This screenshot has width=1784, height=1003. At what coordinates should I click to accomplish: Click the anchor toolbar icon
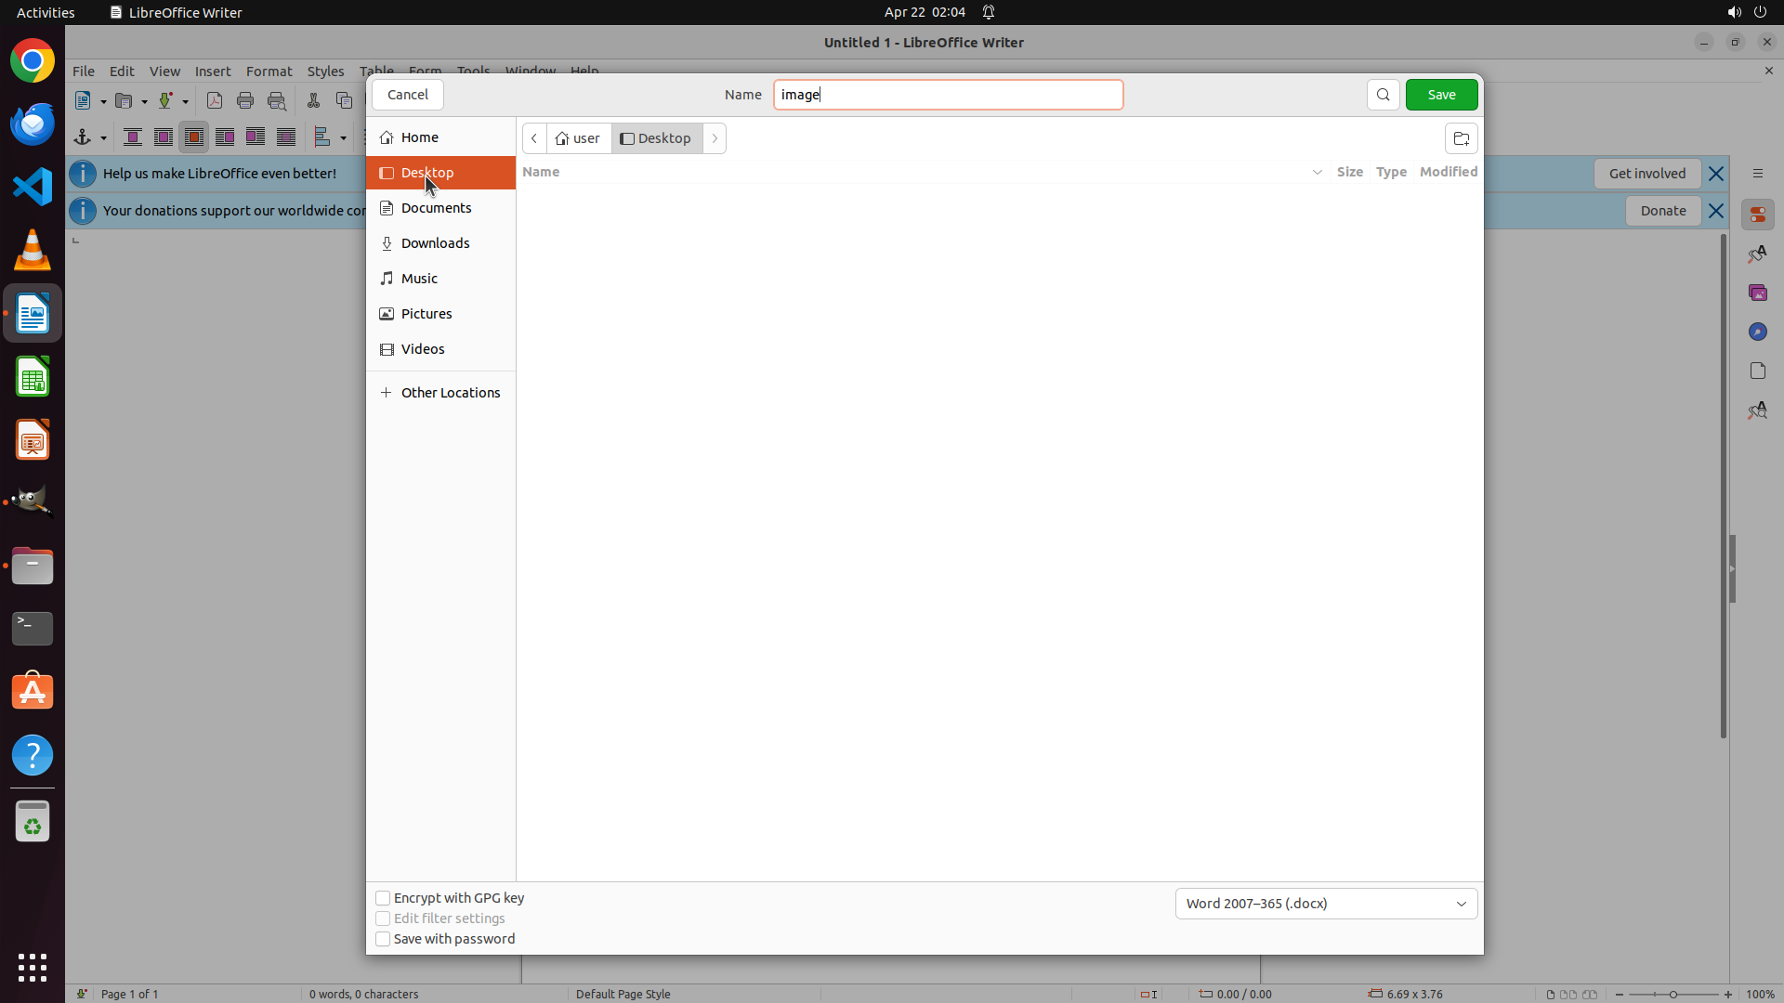point(83,137)
